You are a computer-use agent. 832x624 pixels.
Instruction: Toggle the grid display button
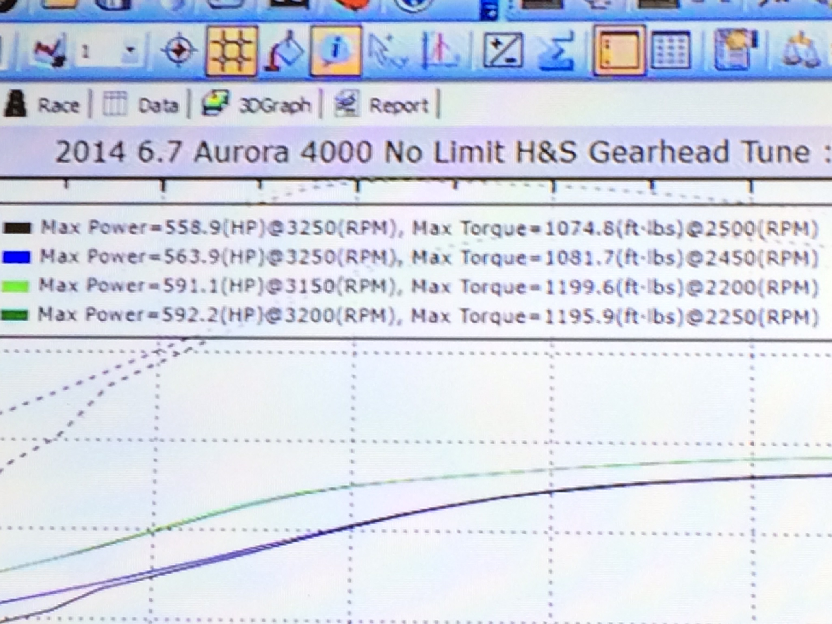[232, 51]
